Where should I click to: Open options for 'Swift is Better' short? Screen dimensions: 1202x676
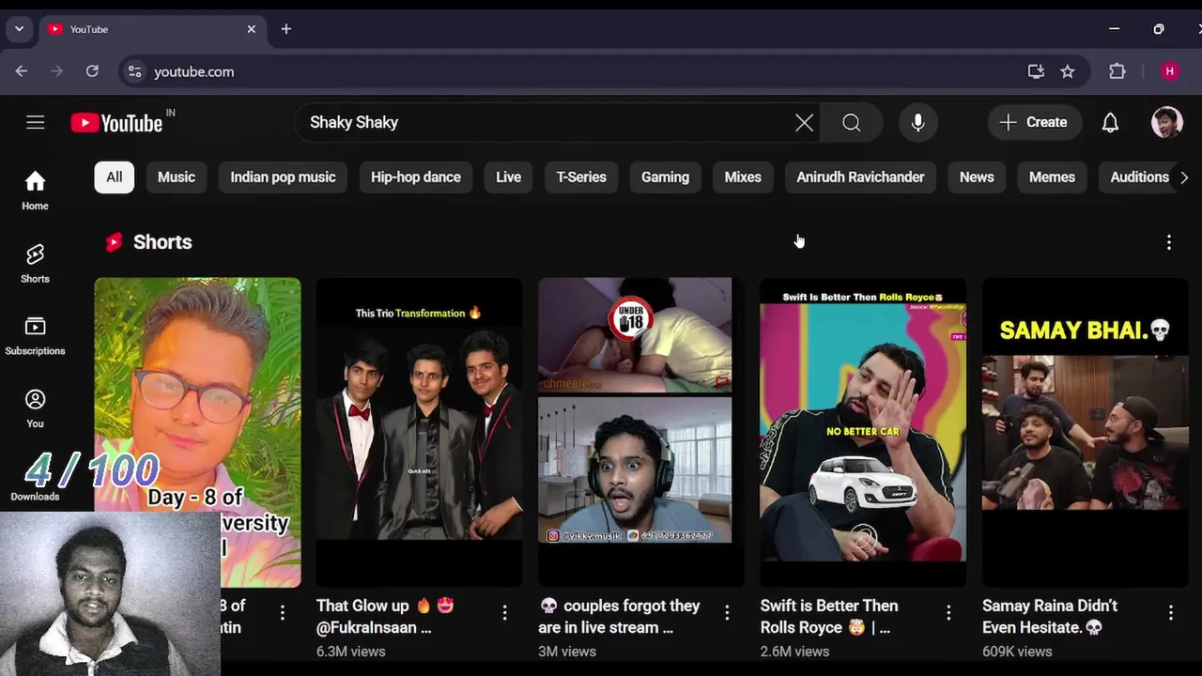(x=948, y=613)
